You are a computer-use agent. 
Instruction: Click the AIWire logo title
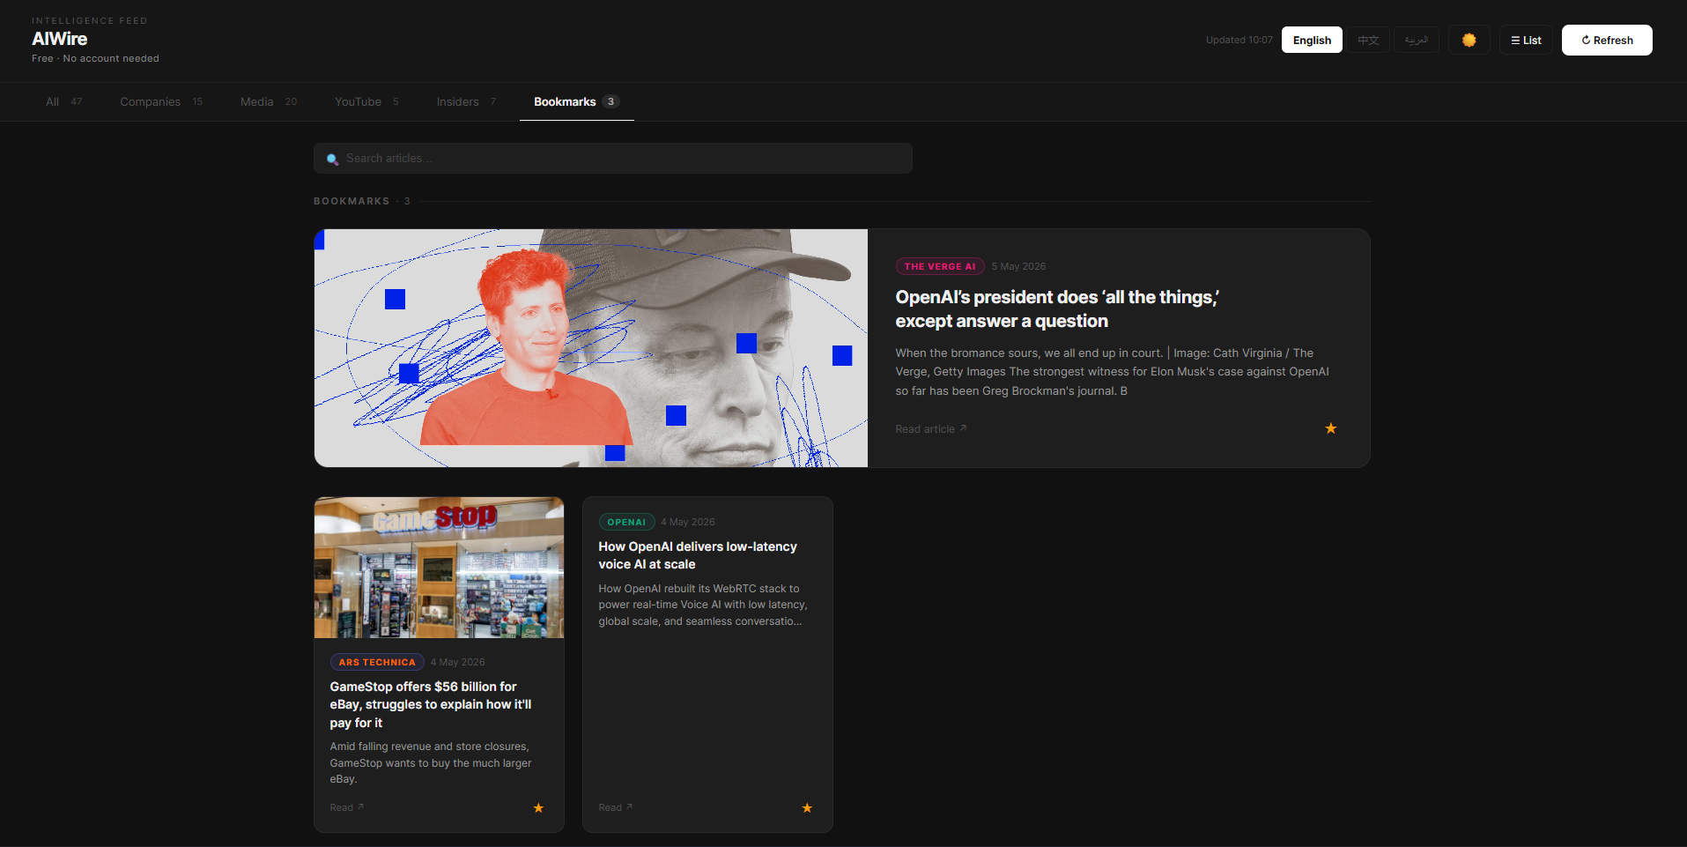click(x=60, y=39)
